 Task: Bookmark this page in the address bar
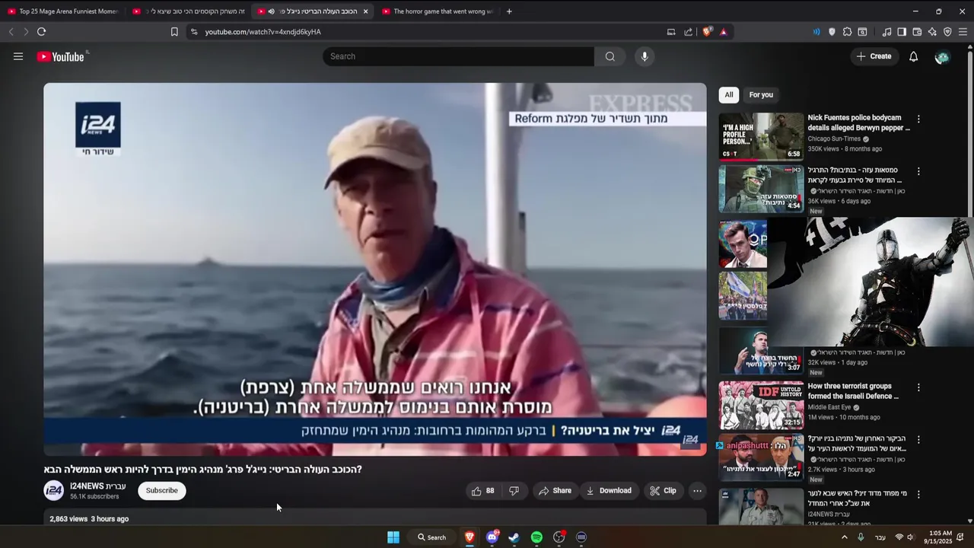(174, 32)
